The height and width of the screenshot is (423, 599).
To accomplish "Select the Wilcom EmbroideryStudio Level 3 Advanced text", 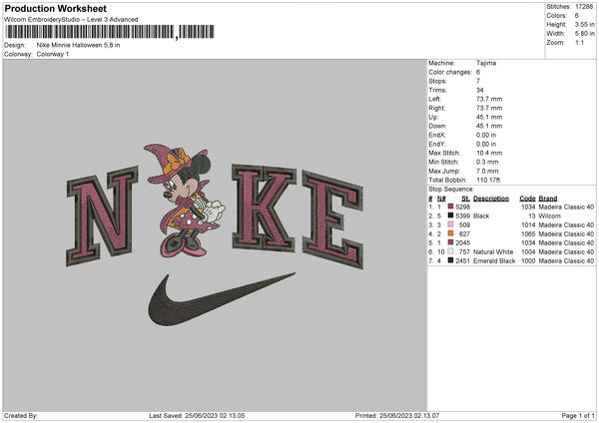I will tap(71, 20).
